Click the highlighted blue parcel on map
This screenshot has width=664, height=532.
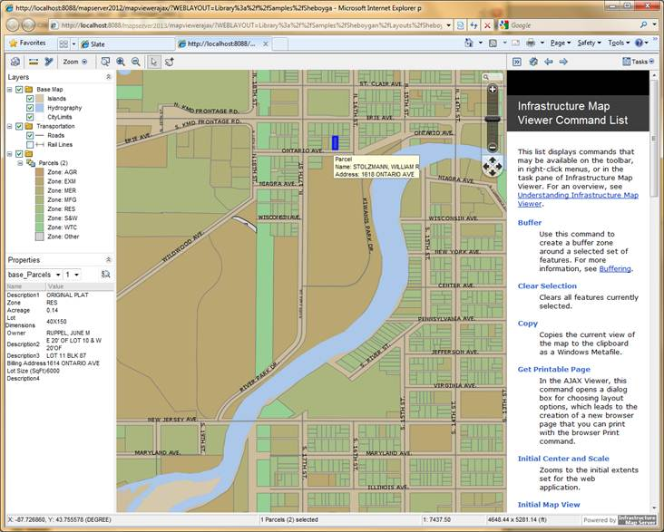[x=335, y=142]
